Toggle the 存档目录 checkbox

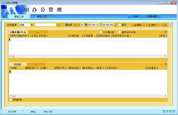[x=11, y=100]
